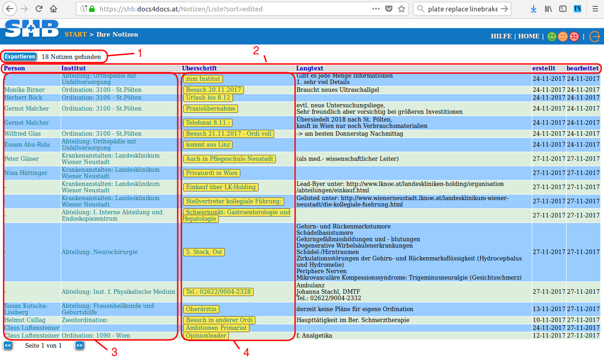
Task: Go to the previous page of notes
Action: tap(8, 345)
